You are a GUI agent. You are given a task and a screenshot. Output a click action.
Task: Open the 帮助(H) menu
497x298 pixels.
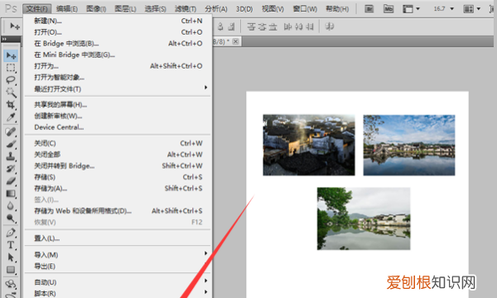[x=337, y=9]
